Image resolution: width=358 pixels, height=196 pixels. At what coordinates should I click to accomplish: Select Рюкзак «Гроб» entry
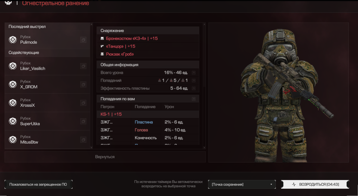click(120, 54)
